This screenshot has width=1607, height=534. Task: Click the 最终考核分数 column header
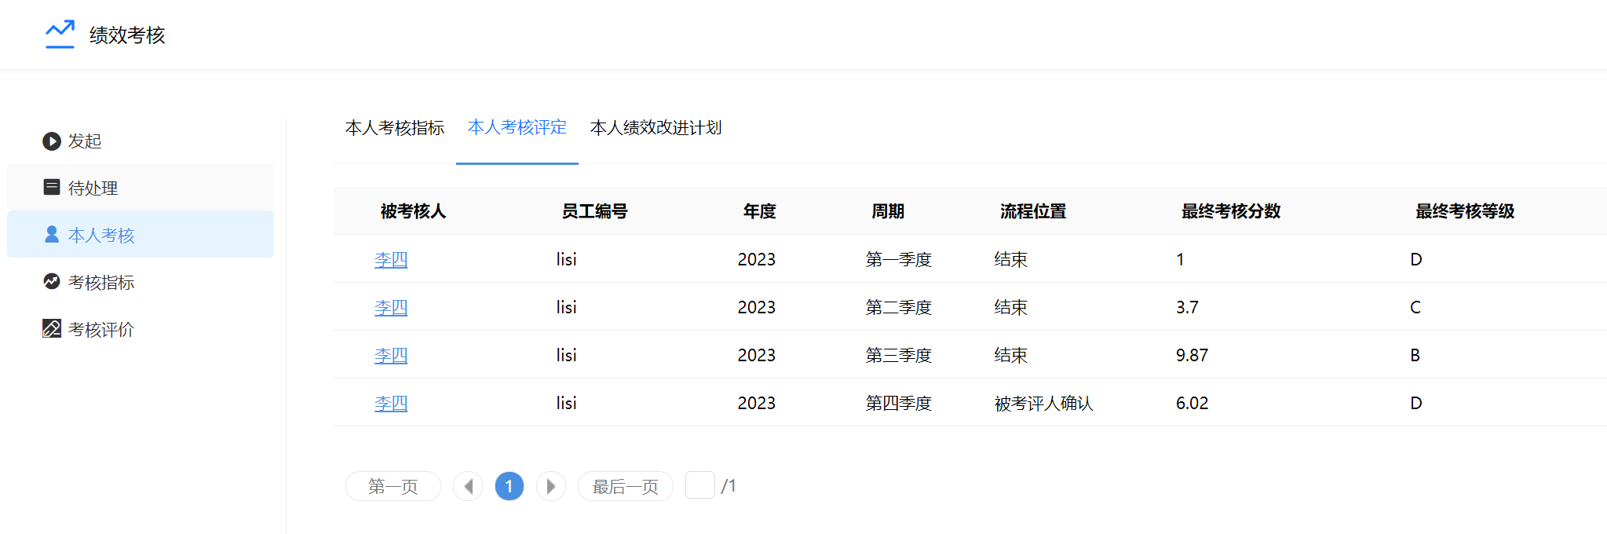[x=1230, y=211]
